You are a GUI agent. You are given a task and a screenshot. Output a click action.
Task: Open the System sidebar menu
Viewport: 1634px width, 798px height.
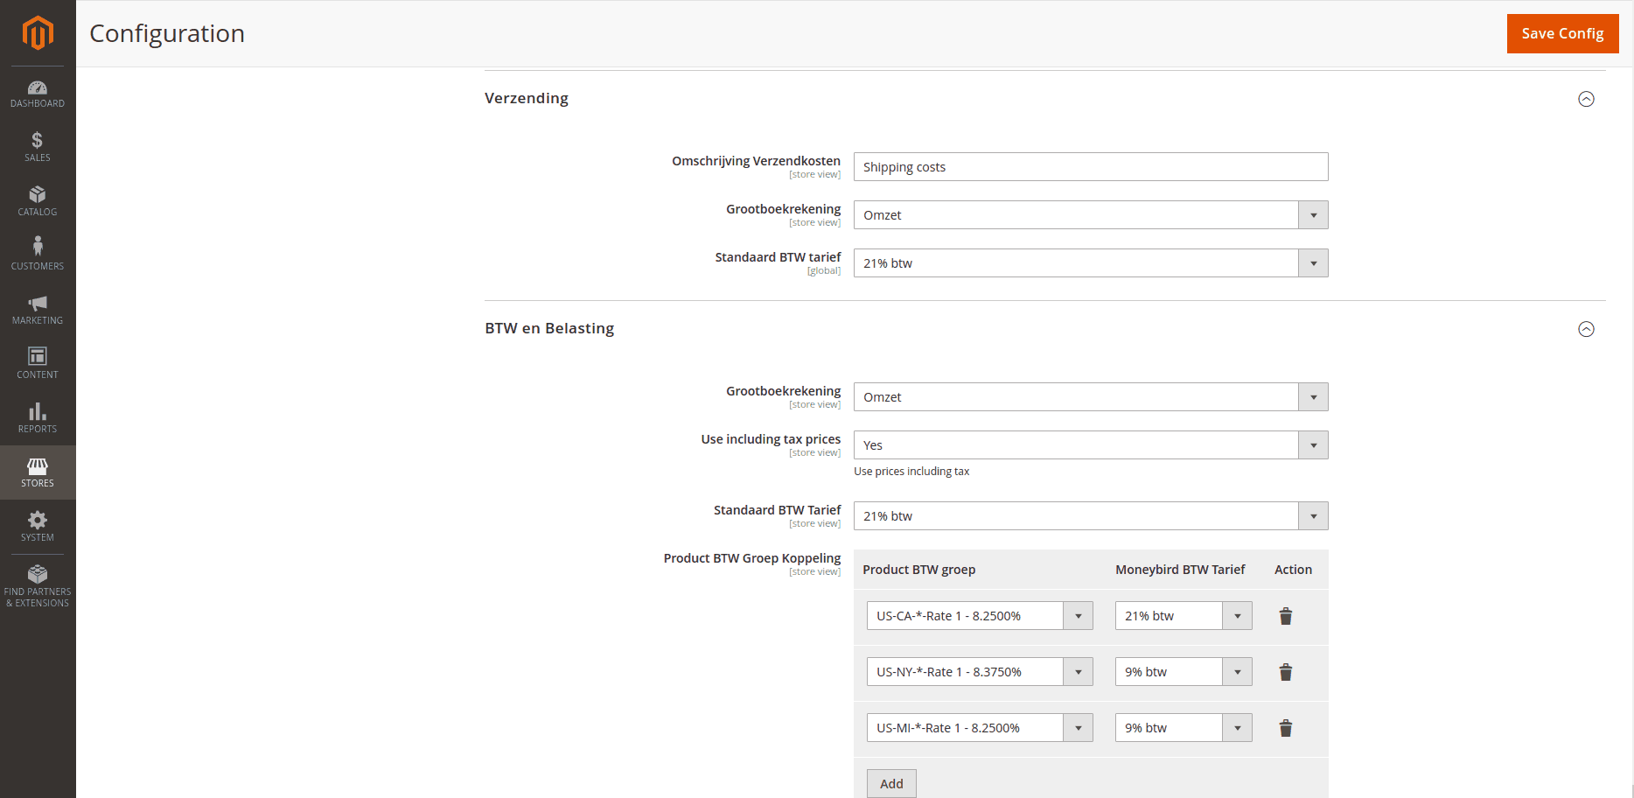[x=38, y=528]
